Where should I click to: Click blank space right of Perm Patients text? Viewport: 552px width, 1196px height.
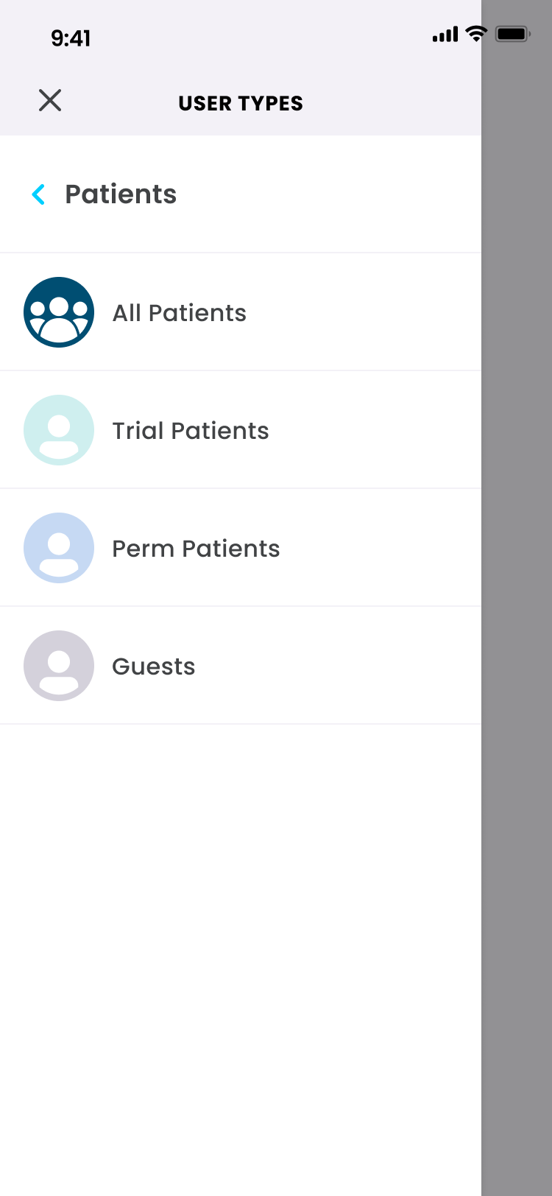pyautogui.click(x=379, y=548)
